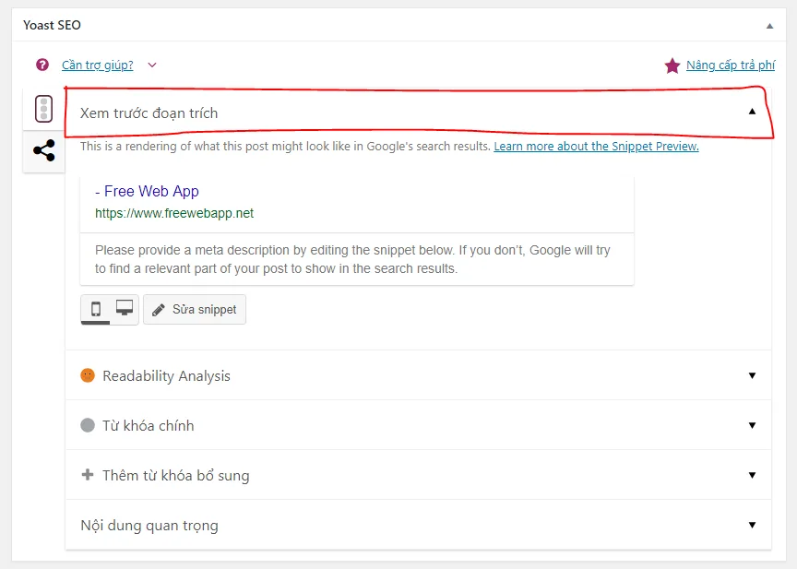Open the 'Nội dung quan trọng' section
The image size is (797, 569).
pos(418,525)
